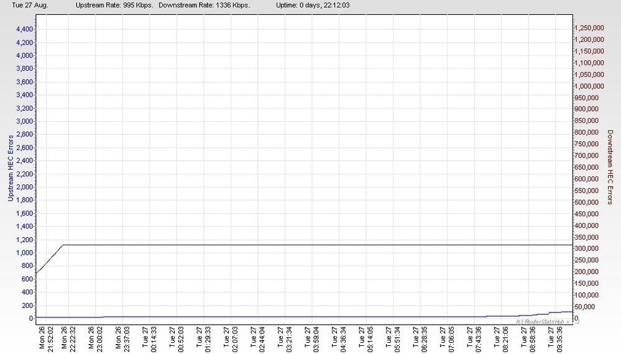Viewport: 621px width, 354px height.
Task: Click the 350,000 downstream axis label
Action: [x=587, y=237]
